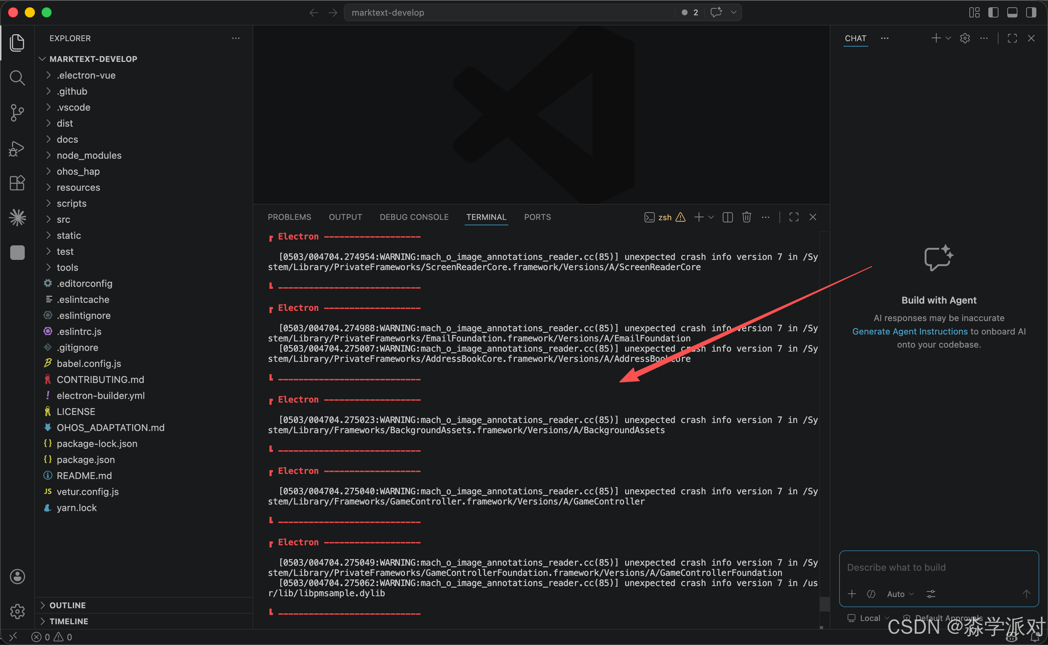Start a new chat with the plus icon

pyautogui.click(x=936, y=38)
